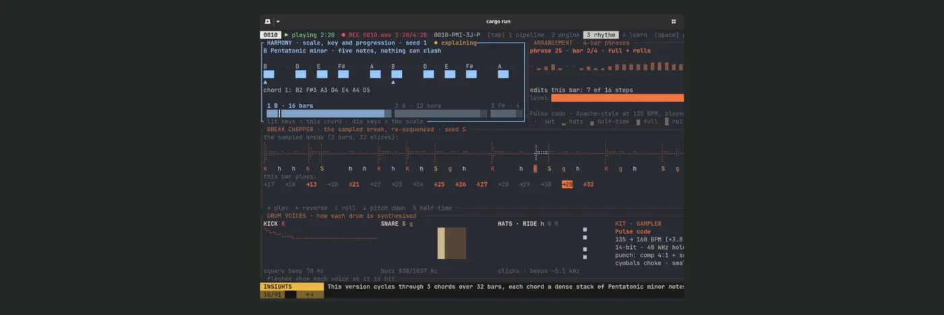
Task: Click the [tab] key hint
Action: pyautogui.click(x=496, y=34)
